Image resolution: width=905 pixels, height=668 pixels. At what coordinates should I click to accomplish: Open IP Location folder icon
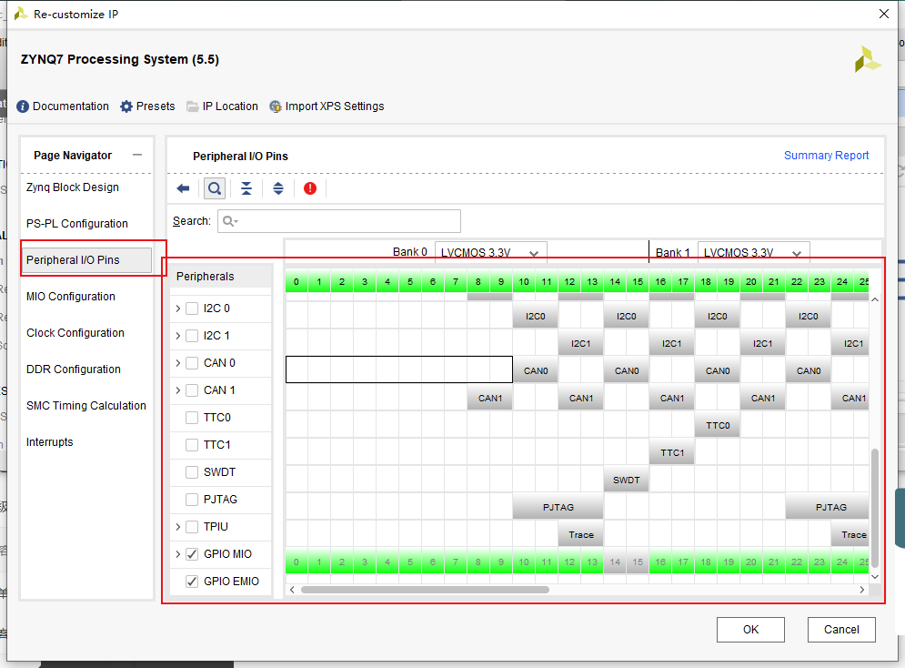193,106
